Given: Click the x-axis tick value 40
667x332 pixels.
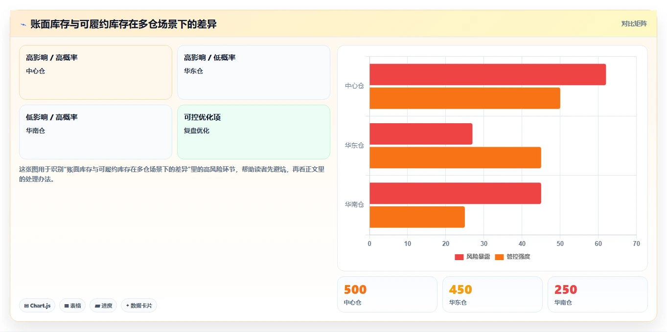Looking at the screenshot, I should [x=522, y=243].
